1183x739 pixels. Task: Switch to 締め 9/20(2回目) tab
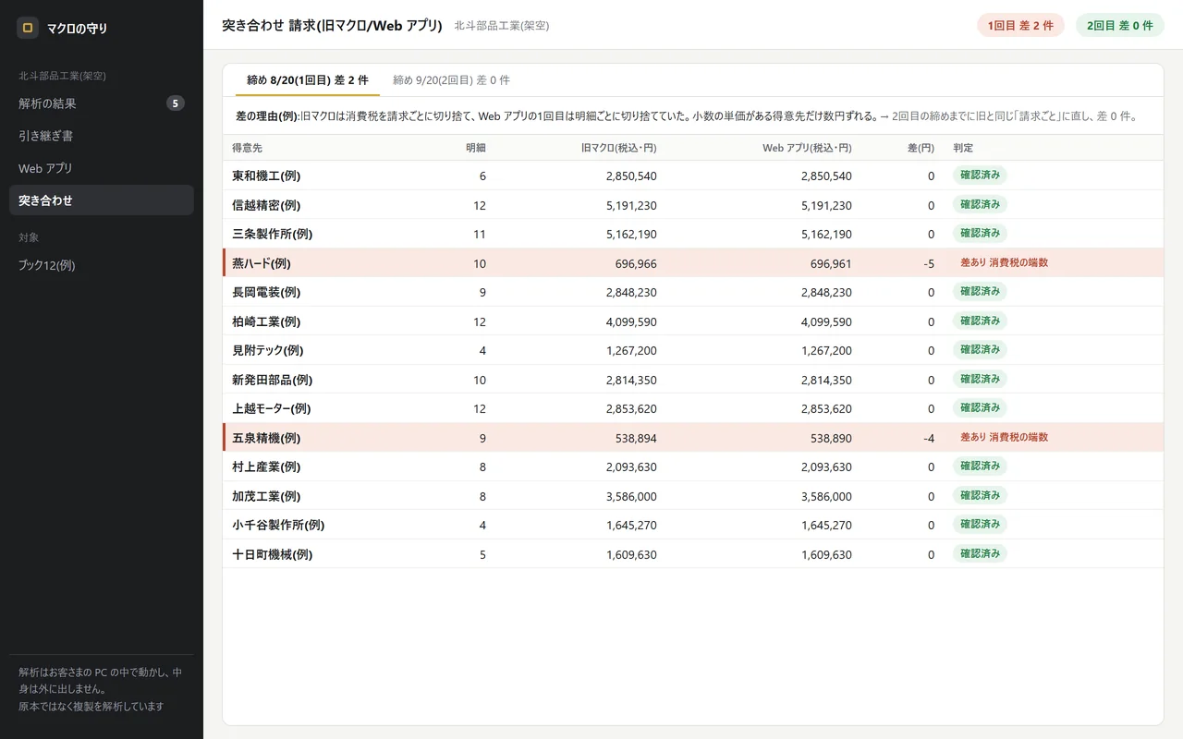point(451,80)
